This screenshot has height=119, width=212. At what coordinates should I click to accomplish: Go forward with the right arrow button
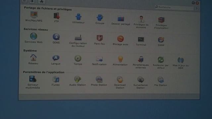(x=32, y=1)
